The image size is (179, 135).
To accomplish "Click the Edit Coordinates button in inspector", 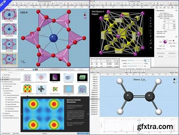I will click(161, 53).
